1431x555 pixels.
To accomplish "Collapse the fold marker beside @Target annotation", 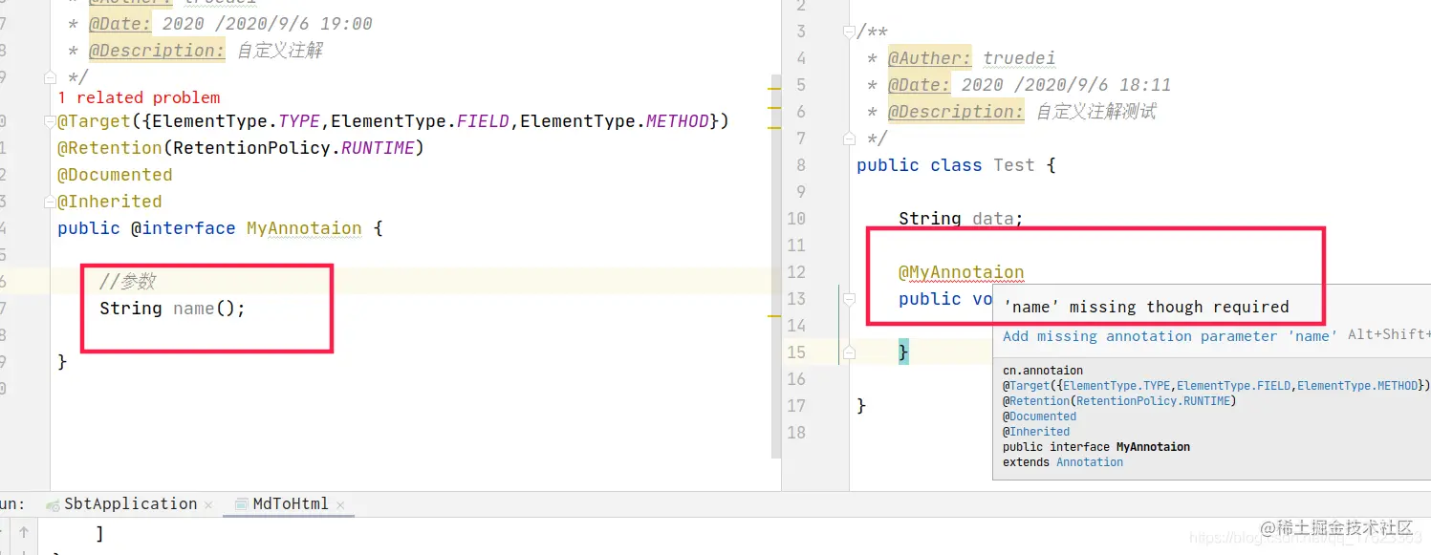I will pos(50,121).
